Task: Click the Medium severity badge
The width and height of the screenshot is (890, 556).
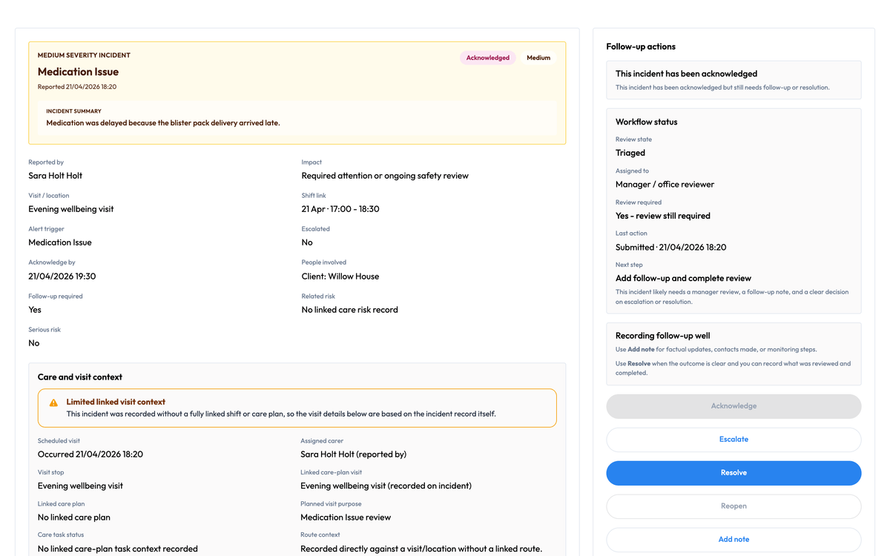Action: (x=538, y=58)
